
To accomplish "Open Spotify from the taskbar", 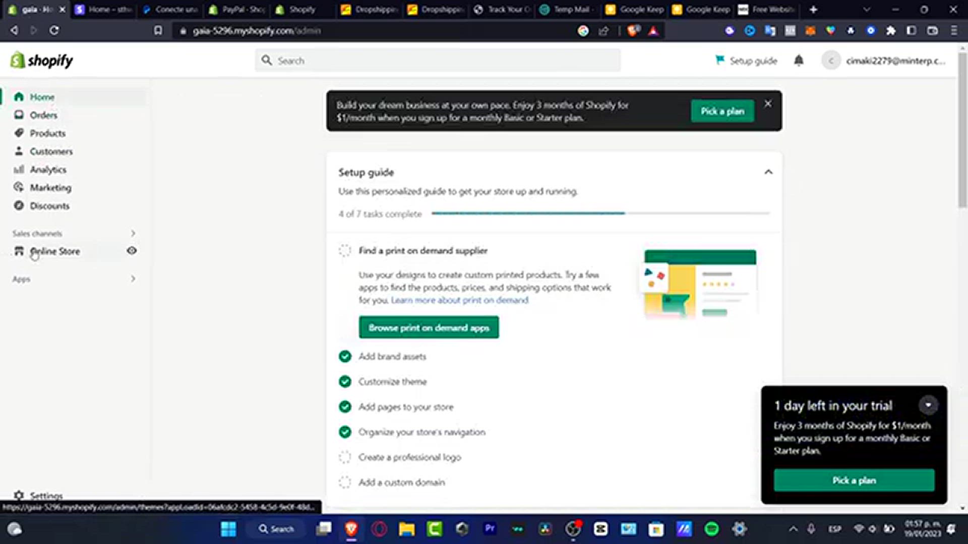I will click(711, 529).
